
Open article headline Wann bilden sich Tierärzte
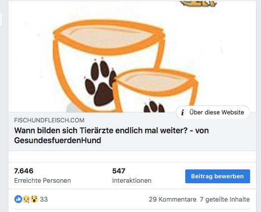[111, 135]
